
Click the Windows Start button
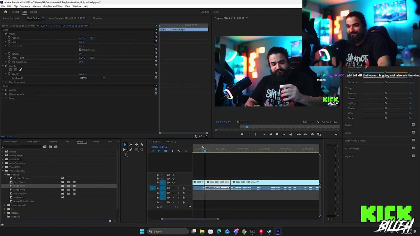tap(142, 231)
